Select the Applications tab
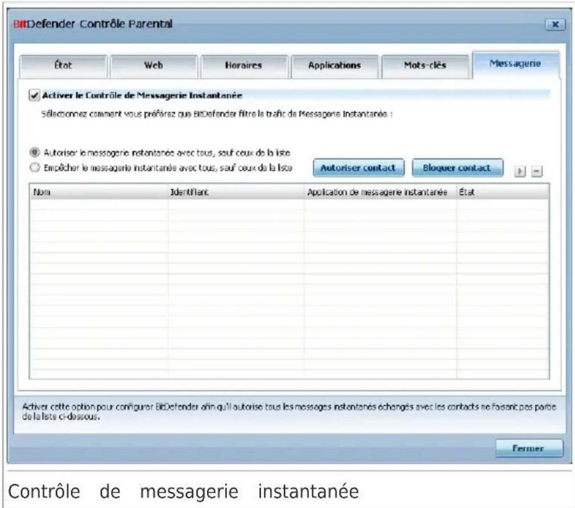Image resolution: width=575 pixels, height=508 pixels. (x=335, y=66)
